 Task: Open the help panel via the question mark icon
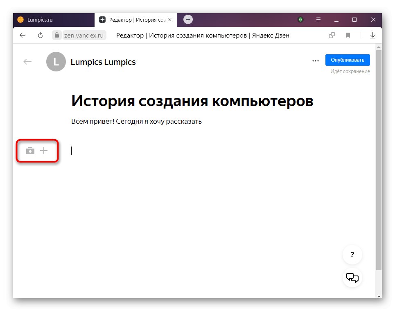pyautogui.click(x=352, y=254)
